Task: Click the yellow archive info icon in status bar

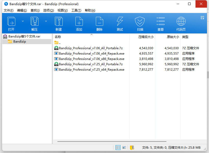Action: click(x=132, y=148)
